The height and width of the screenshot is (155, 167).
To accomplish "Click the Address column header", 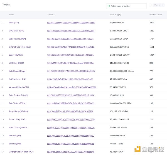I will [51, 15].
